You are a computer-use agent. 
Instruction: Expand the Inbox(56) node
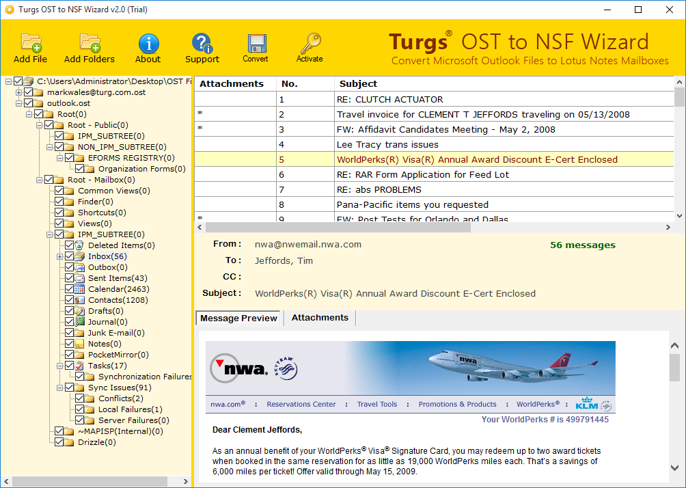(60, 256)
